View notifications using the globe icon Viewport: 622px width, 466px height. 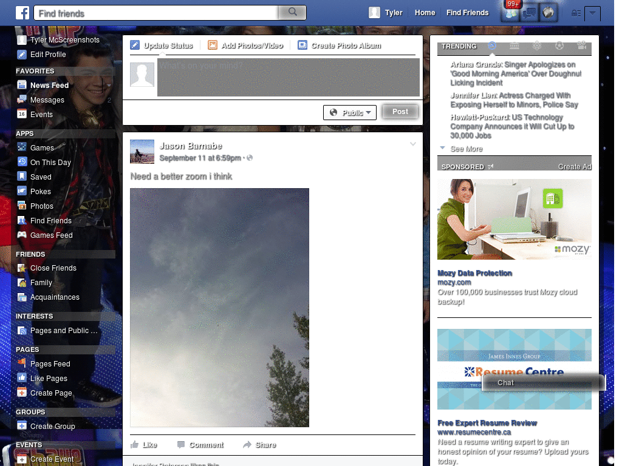[548, 13]
